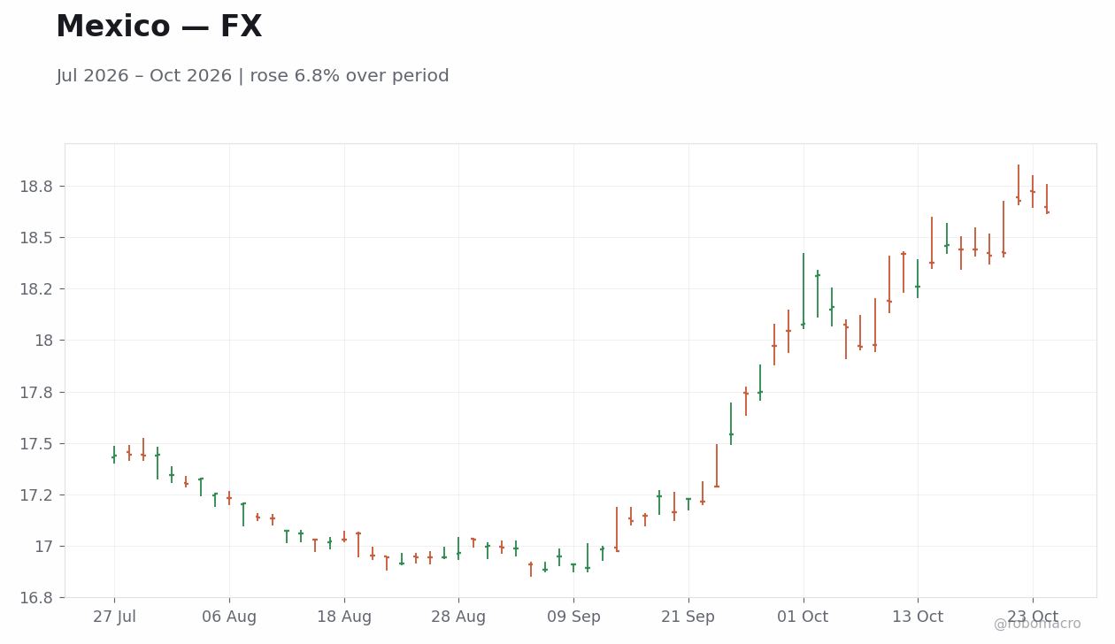Click the '09 Sep' x-axis label

(573, 617)
